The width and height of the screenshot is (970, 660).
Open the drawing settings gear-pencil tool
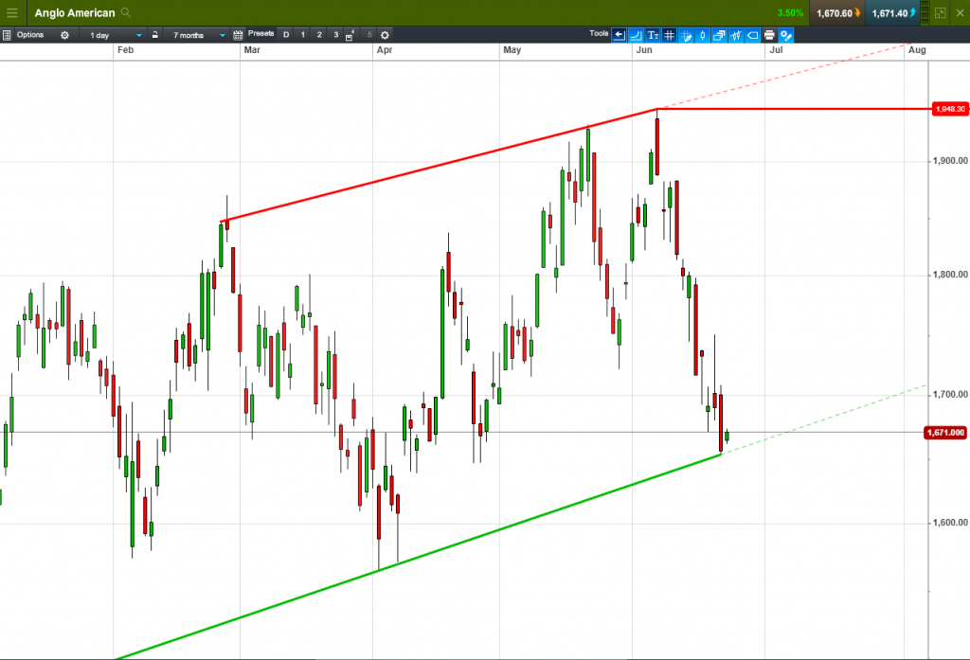(x=785, y=35)
